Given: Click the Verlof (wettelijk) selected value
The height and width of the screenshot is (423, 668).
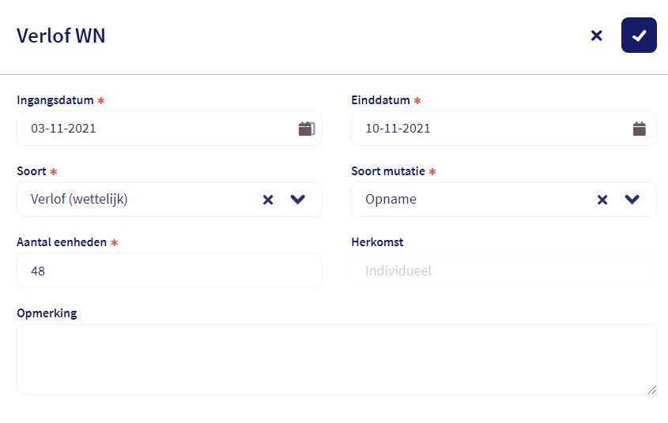Looking at the screenshot, I should coord(79,200).
